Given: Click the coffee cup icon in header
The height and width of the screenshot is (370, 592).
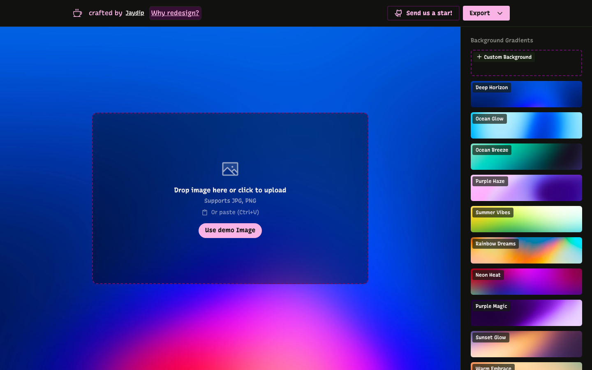Looking at the screenshot, I should pyautogui.click(x=77, y=13).
